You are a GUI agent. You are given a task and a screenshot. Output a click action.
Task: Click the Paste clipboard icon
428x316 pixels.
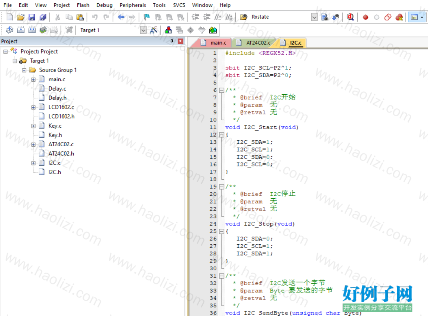80,17
